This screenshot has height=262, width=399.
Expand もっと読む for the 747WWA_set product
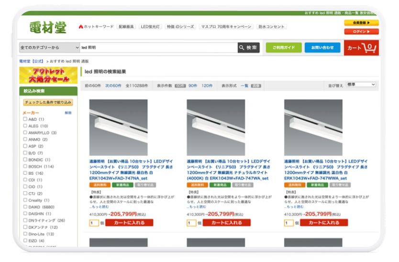[294, 207]
